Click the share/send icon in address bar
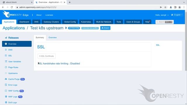187x105 pixels. 161,7
